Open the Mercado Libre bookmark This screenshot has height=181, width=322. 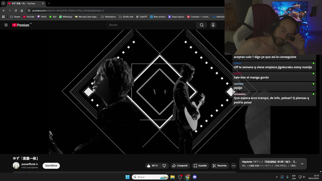coord(86,17)
